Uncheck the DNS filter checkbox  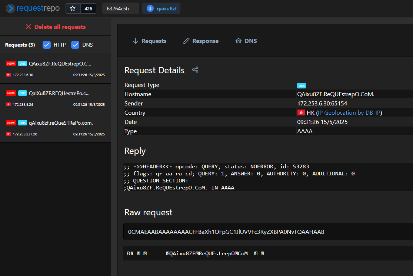pyautogui.click(x=75, y=45)
